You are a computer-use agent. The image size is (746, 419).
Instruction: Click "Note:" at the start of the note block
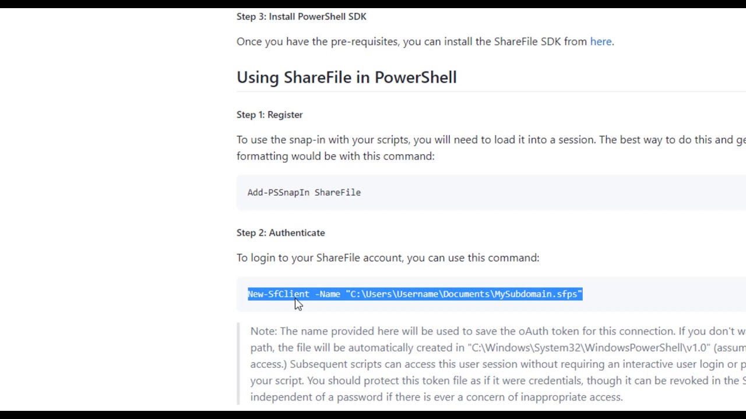coord(263,331)
